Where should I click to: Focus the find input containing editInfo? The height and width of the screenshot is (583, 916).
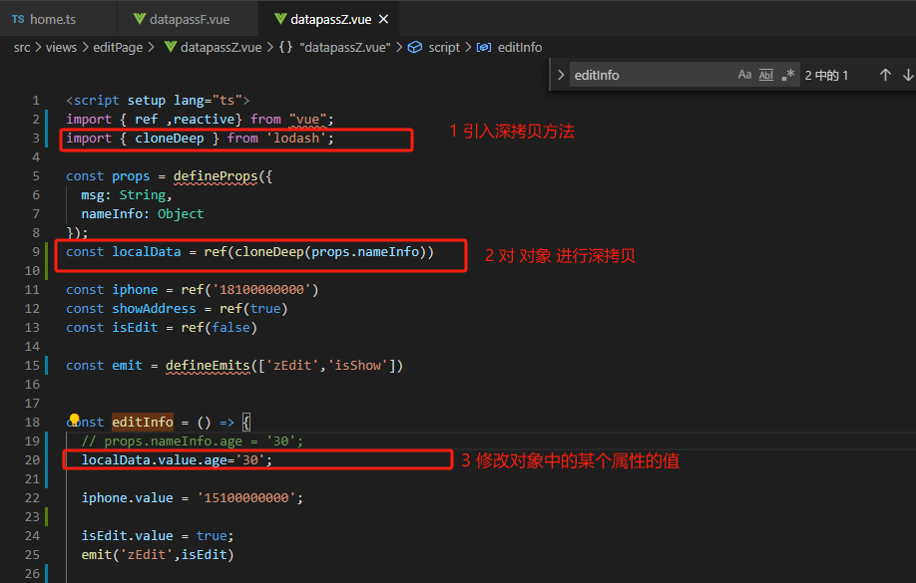(x=652, y=75)
